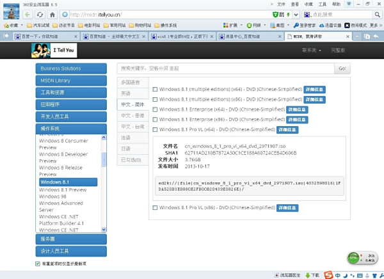Open Windows 98 in the list
The image size is (384, 279).
pos(52,196)
